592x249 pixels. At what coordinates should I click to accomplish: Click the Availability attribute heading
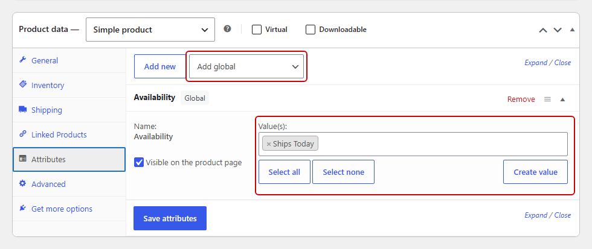tap(155, 98)
